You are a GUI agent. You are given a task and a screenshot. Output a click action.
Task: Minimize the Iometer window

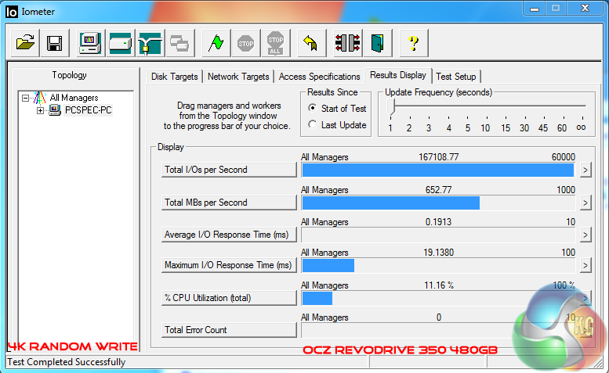coord(535,8)
